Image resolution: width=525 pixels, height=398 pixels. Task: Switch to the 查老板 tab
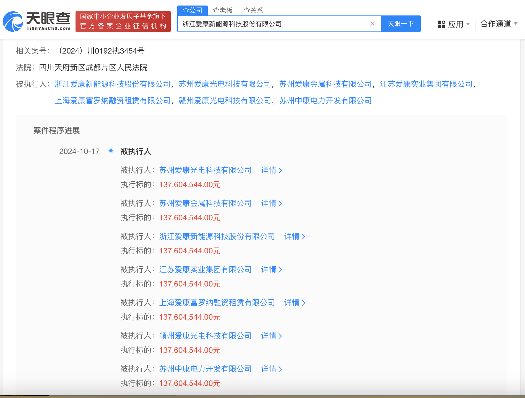click(x=223, y=10)
